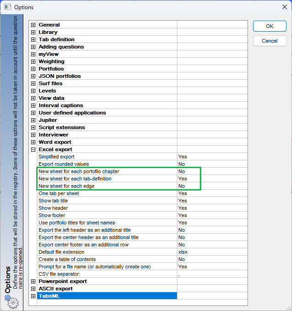Expand the TabsML group
The width and height of the screenshot is (292, 311).
tap(33, 296)
